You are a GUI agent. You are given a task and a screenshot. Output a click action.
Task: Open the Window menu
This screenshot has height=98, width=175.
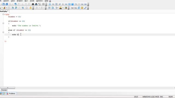(x=39, y=1)
